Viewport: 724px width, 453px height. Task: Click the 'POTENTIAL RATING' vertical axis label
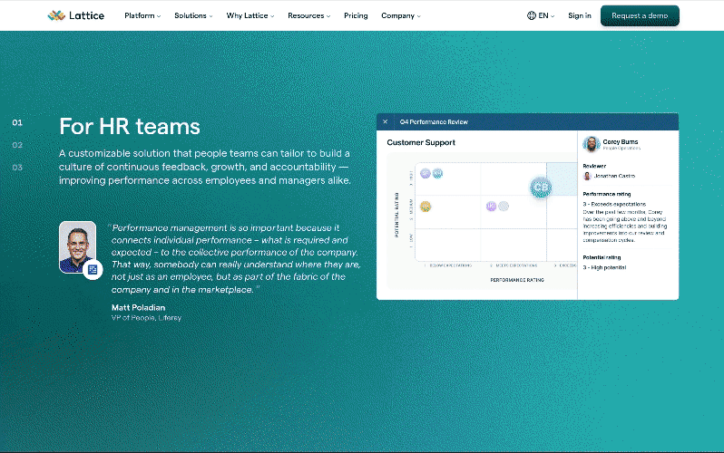[396, 215]
